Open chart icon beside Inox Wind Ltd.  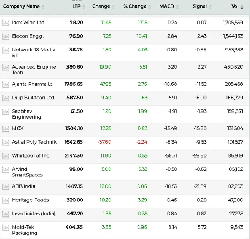(x=5, y=23)
